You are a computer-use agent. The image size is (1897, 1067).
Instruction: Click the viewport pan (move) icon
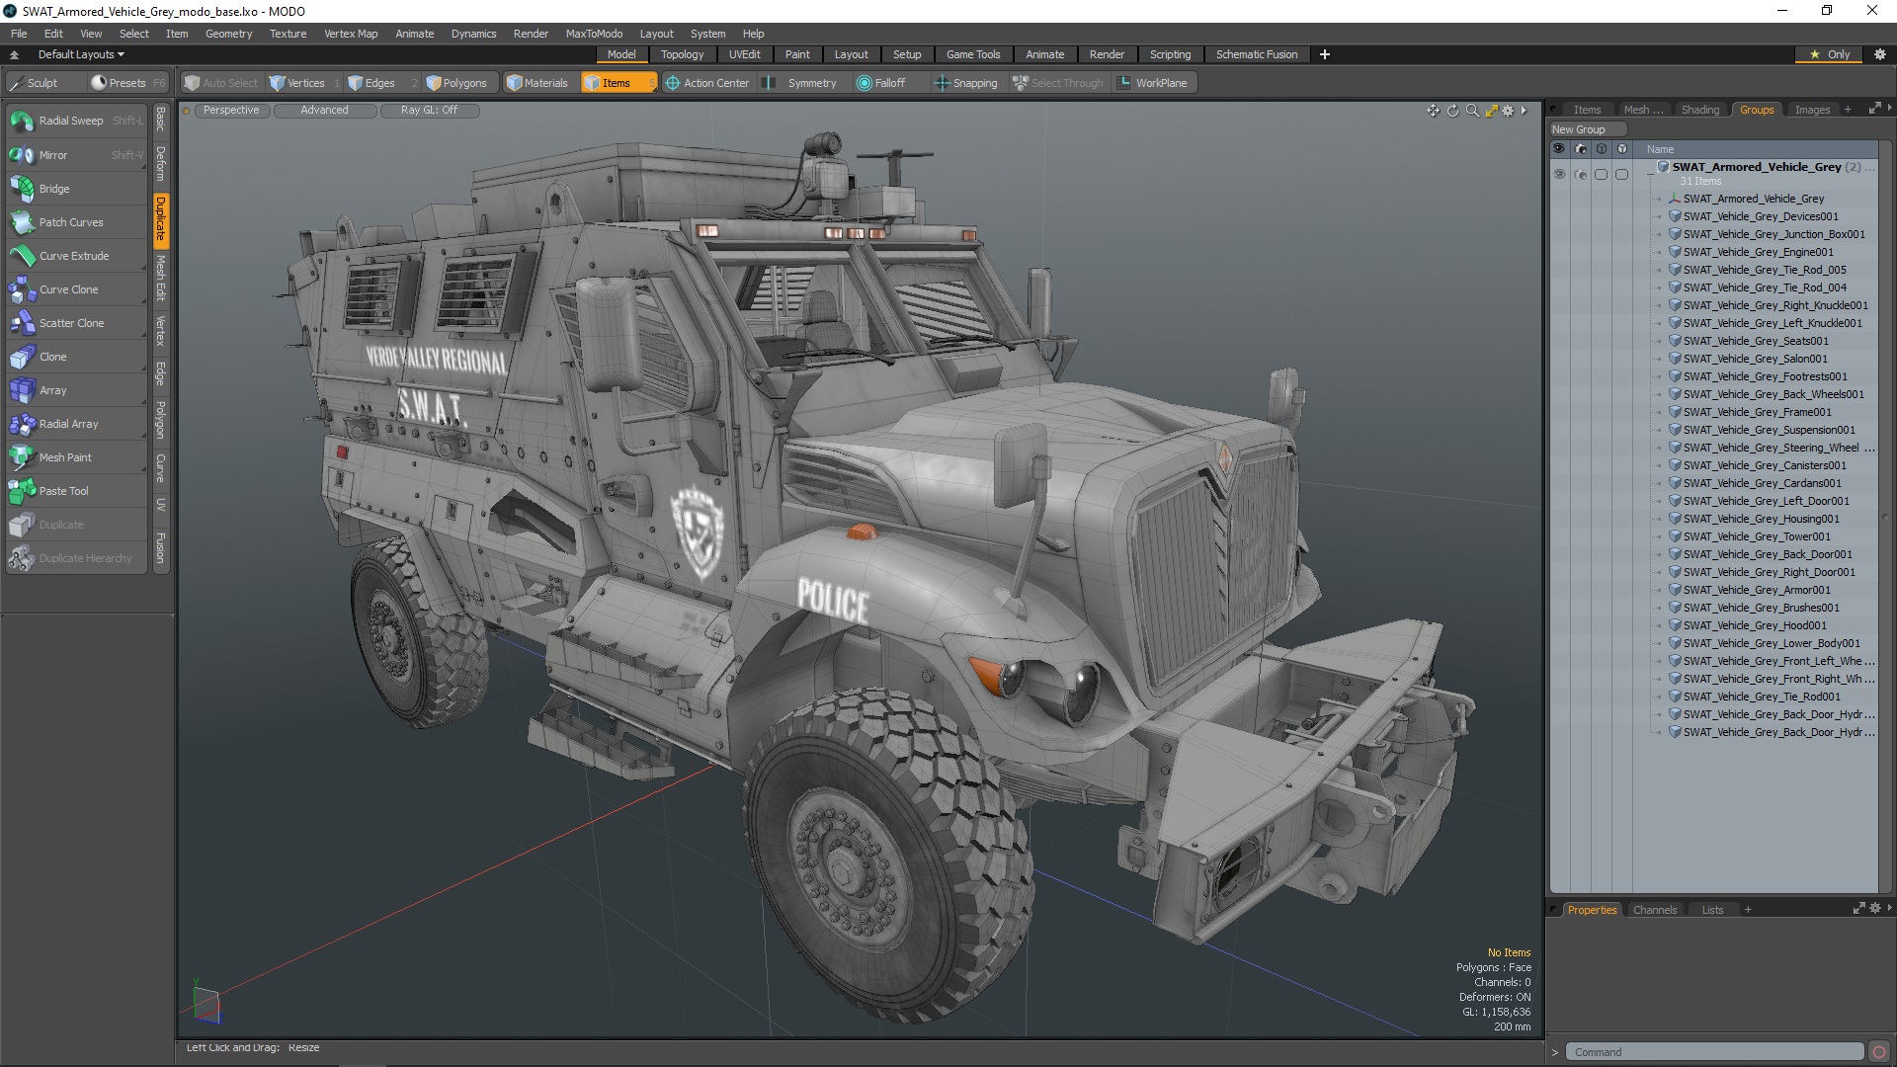(x=1433, y=111)
